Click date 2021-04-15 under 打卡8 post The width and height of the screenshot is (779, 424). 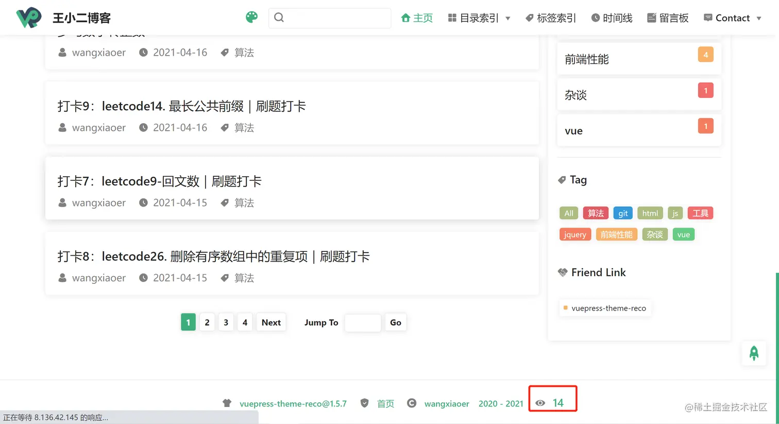(x=180, y=278)
